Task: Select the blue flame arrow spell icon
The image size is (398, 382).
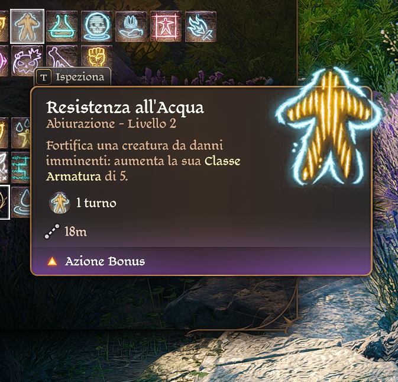Action: (201, 27)
